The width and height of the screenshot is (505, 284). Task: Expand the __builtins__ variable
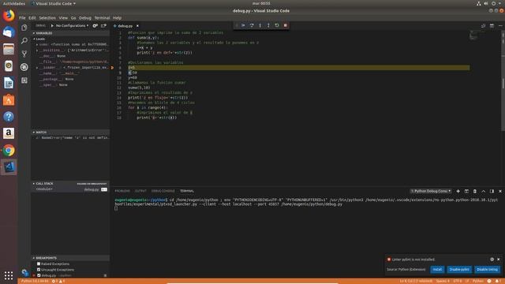[37, 50]
